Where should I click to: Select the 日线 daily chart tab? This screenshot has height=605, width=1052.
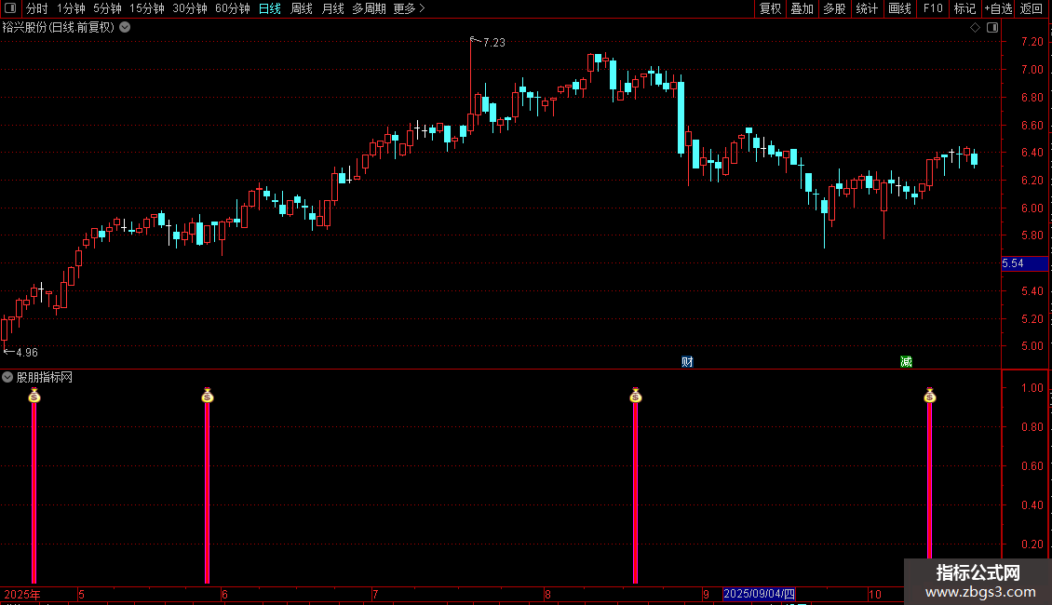click(270, 8)
